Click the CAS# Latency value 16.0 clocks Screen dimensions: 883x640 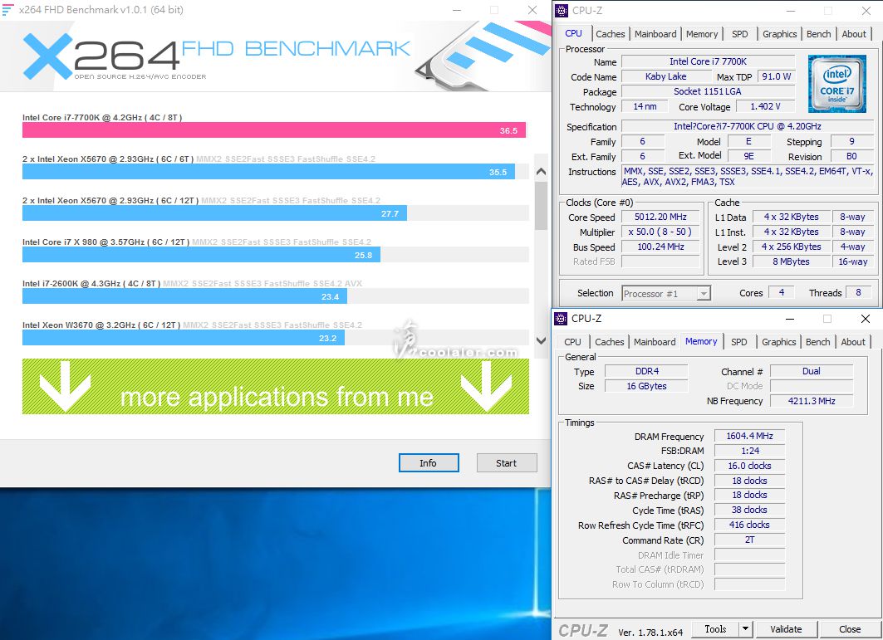(749, 466)
